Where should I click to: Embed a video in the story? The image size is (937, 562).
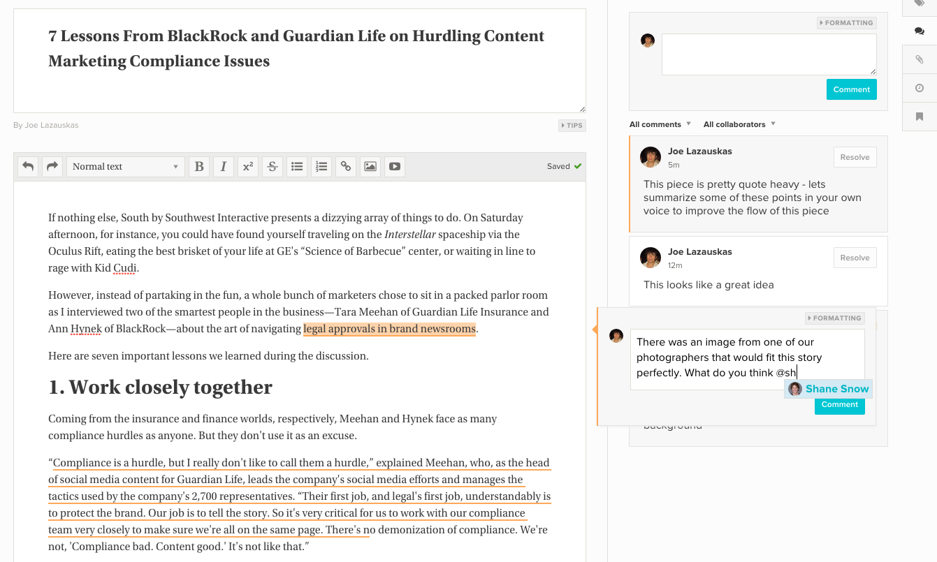(x=395, y=167)
